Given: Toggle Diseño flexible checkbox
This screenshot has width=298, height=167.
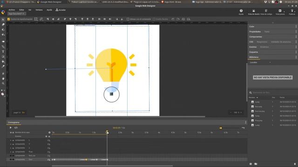Looking at the screenshot, I should coord(154,19).
